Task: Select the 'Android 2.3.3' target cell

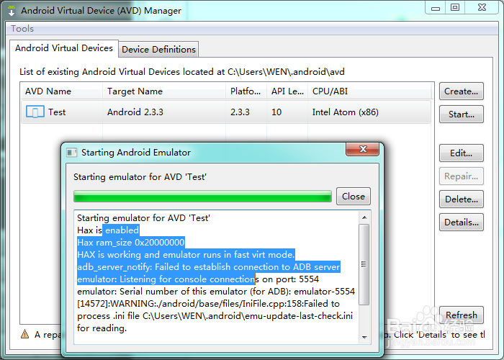Action: [135, 112]
